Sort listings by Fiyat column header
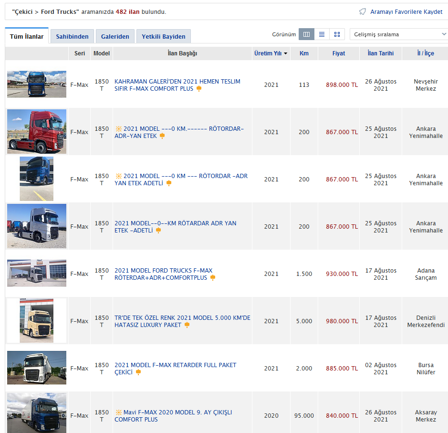 click(339, 53)
